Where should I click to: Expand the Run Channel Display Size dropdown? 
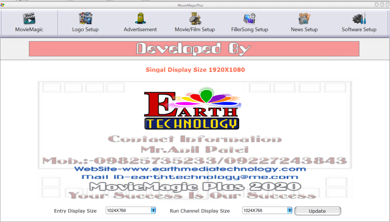289,210
